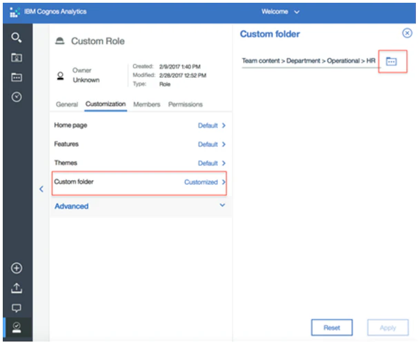This screenshot has width=418, height=345.
Task: Click the IBM Cognos Analytics logo
Action: click(x=14, y=12)
